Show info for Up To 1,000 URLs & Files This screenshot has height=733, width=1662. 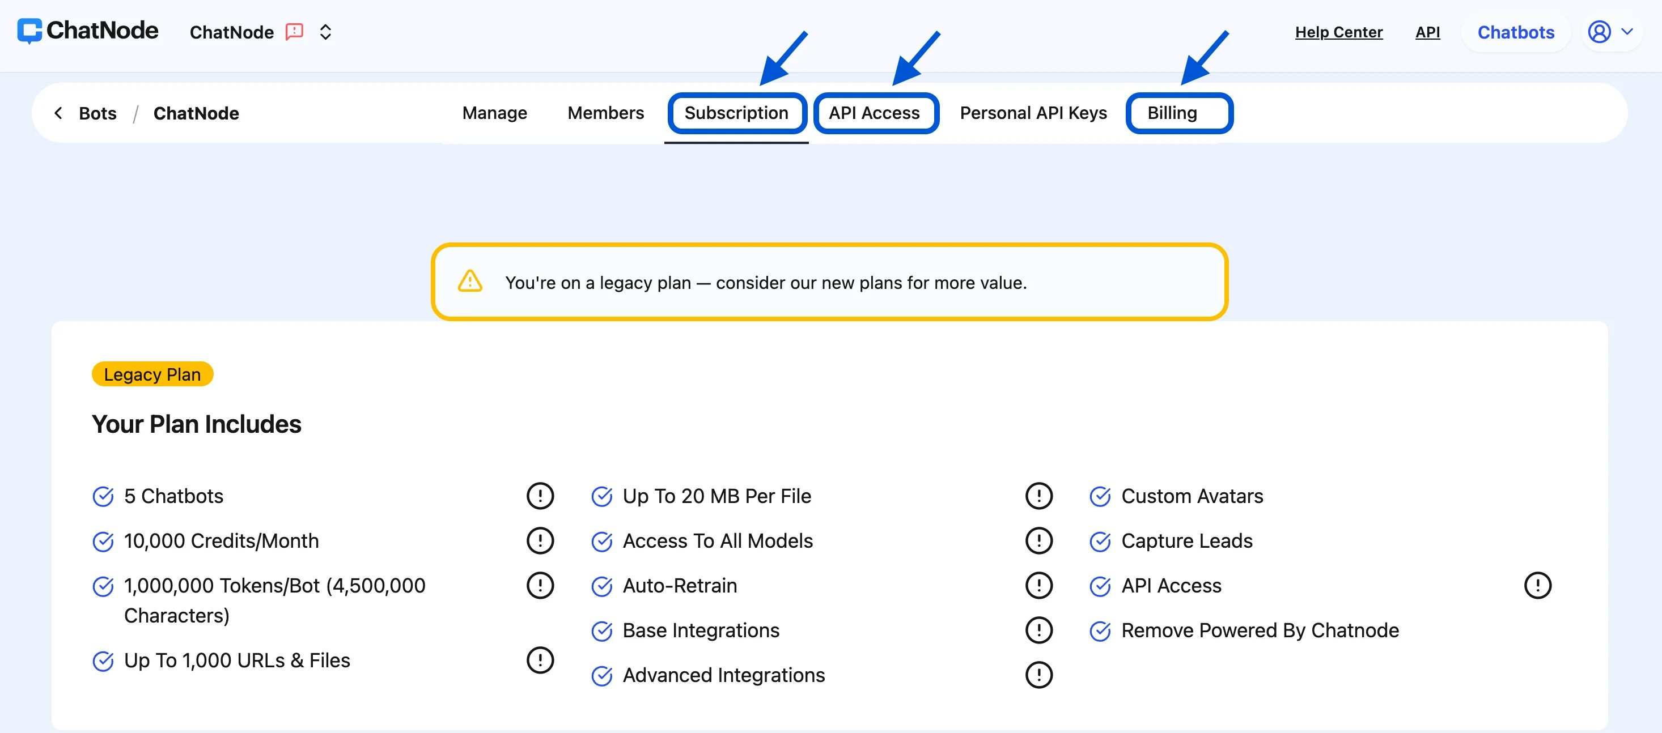point(540,660)
